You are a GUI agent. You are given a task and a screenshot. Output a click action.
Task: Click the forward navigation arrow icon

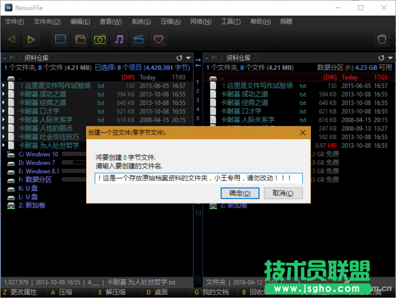pos(32,39)
